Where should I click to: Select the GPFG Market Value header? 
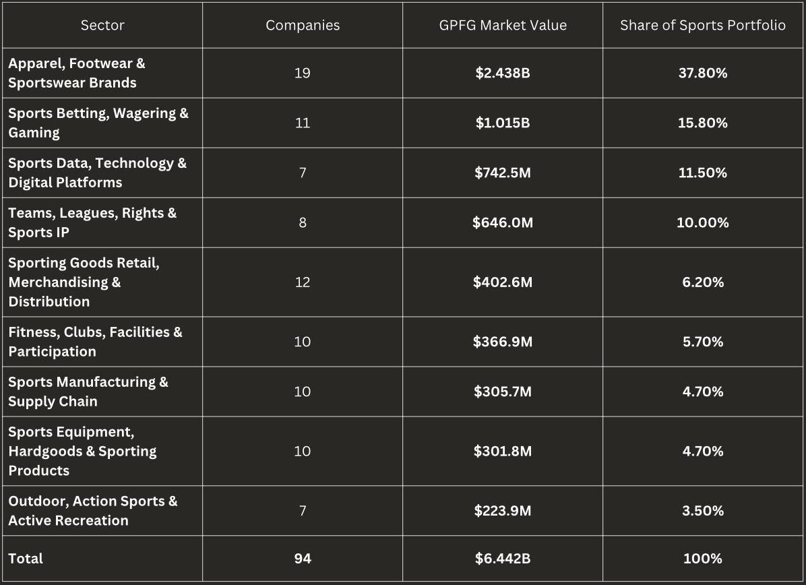pos(503,25)
